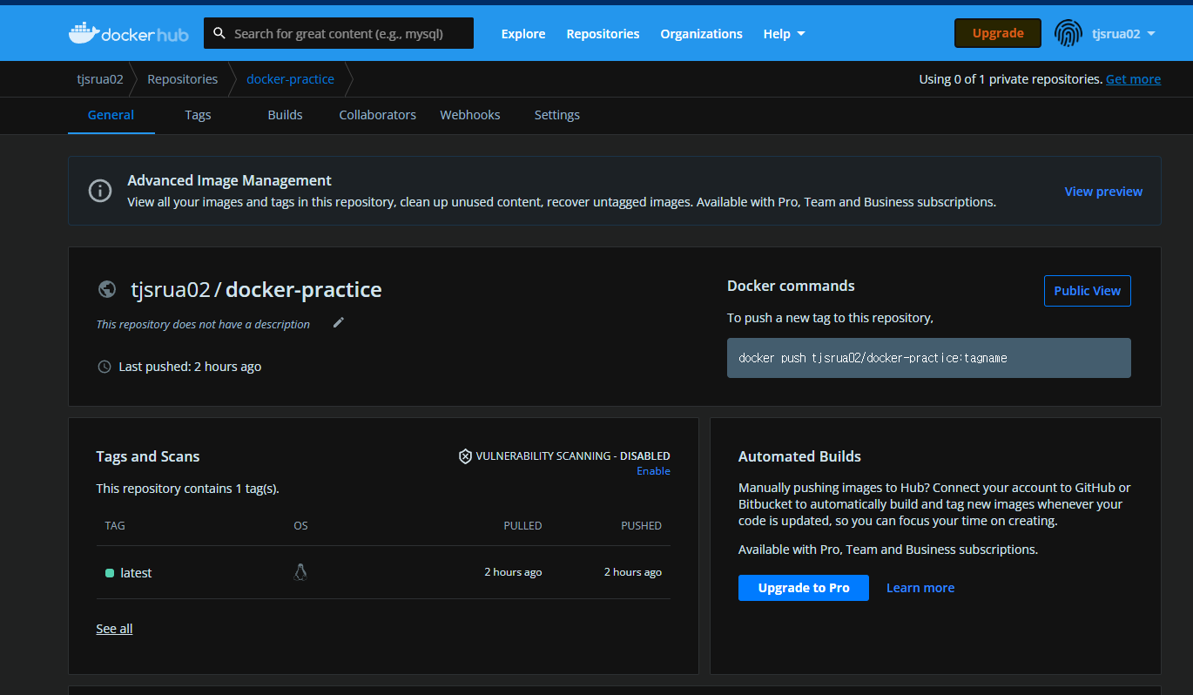1193x695 pixels.
Task: Follow the Learn more link
Action: coord(920,588)
